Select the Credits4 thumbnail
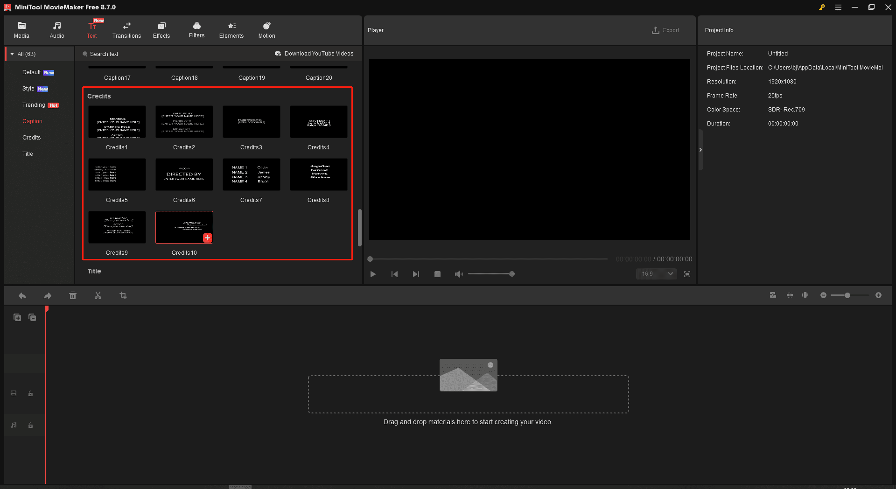 [x=319, y=122]
